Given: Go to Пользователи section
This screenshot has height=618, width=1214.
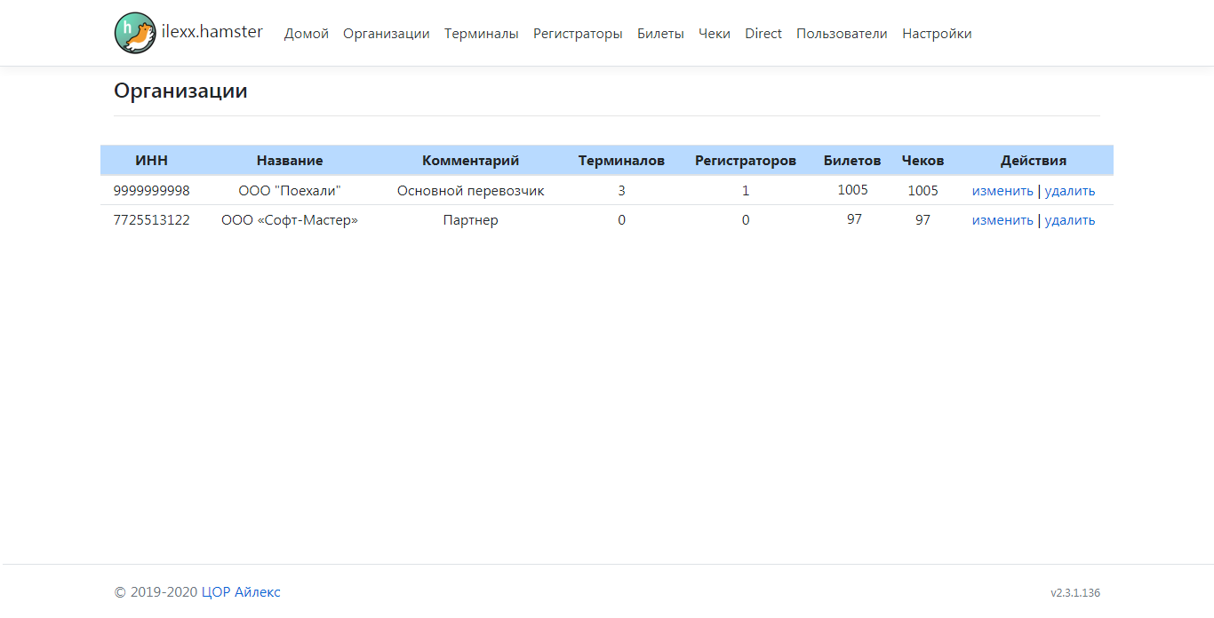Looking at the screenshot, I should (842, 34).
